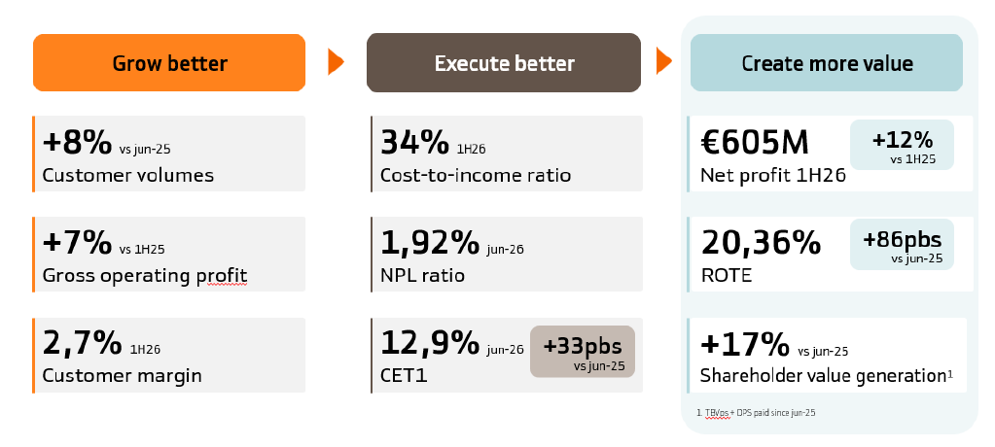The image size is (995, 447).
Task: Click the orange arrow after Grow better
Action: click(336, 62)
